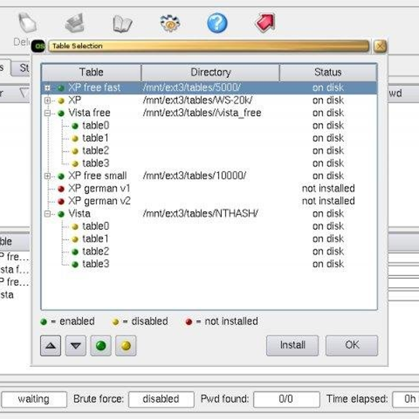The height and width of the screenshot is (419, 419).
Task: Move selected table down with arrow button
Action: pos(76,346)
